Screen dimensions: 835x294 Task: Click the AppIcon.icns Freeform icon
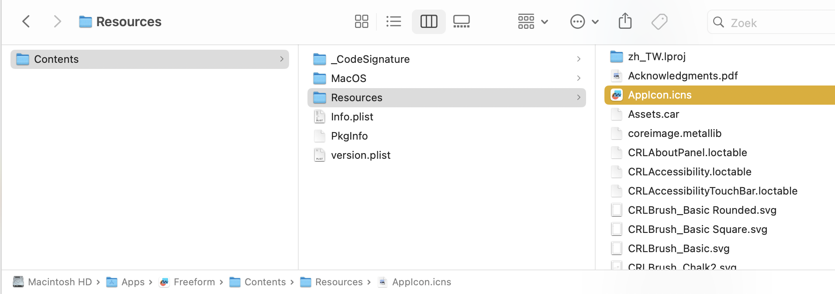(x=617, y=95)
